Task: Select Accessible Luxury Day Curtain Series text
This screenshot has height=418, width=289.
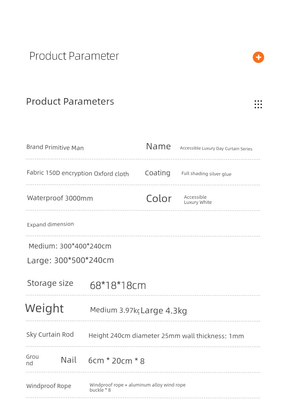Action: click(216, 149)
